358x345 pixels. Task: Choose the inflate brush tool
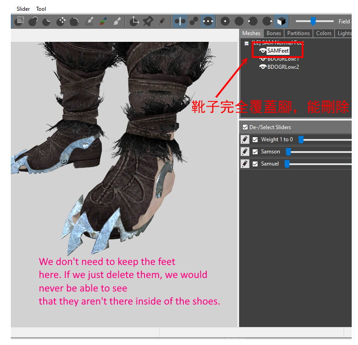(33, 21)
